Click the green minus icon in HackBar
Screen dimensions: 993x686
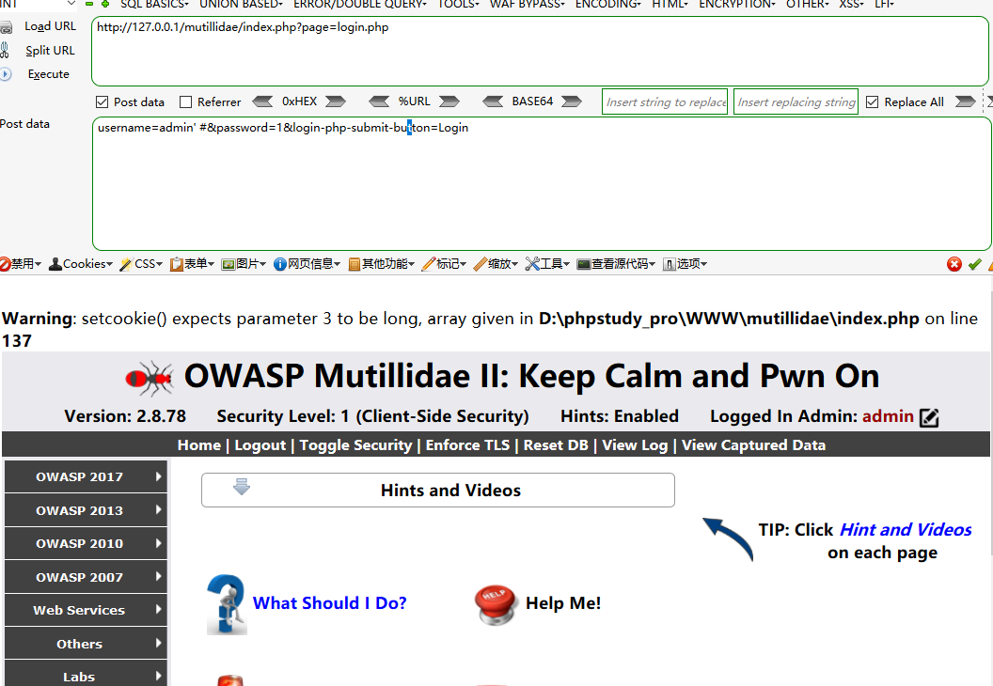click(89, 4)
